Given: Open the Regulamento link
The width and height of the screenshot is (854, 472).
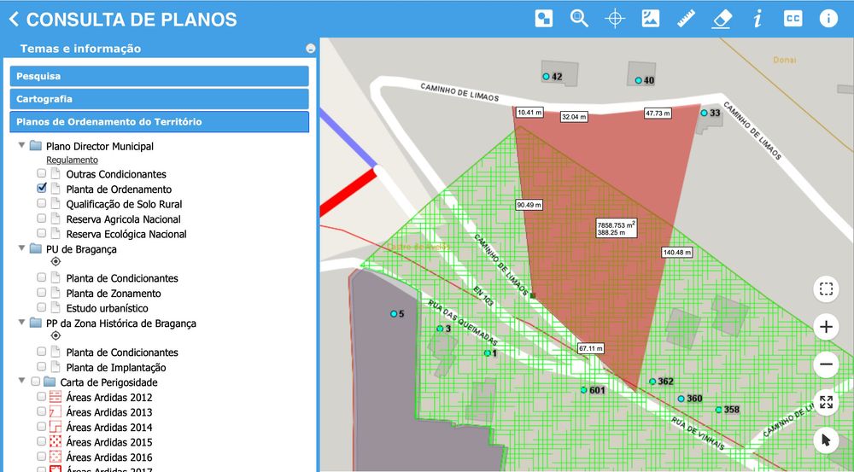Looking at the screenshot, I should coord(72,160).
